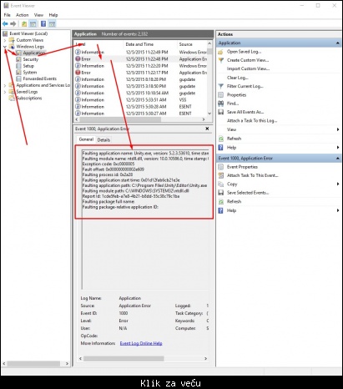The height and width of the screenshot is (389, 343).
Task: Click the Filter Current Log funnel icon
Action: pyautogui.click(x=221, y=86)
